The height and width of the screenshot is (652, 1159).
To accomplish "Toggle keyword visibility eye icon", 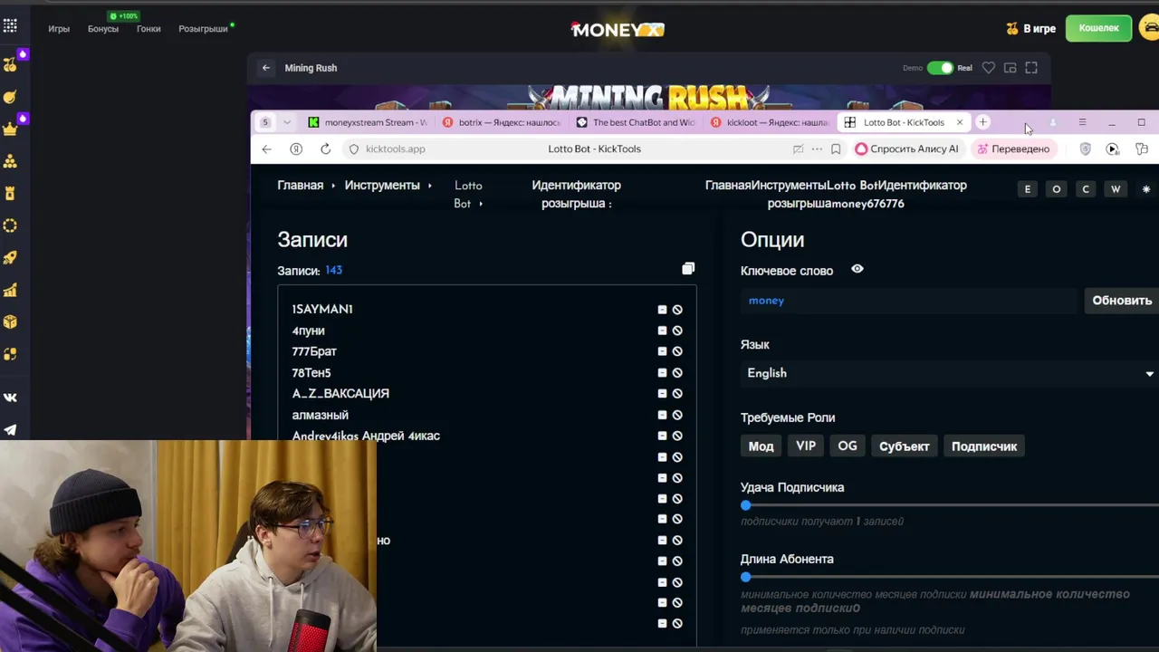I will tap(857, 269).
